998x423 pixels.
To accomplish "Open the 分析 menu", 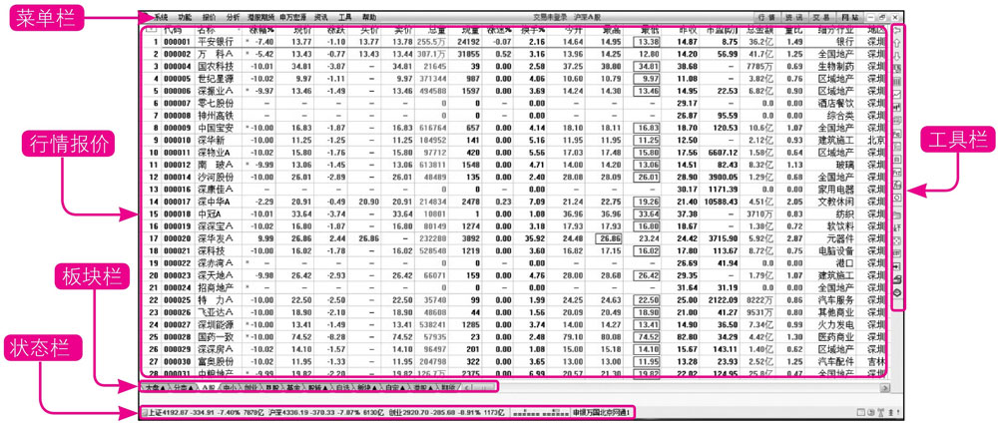I will click(233, 18).
